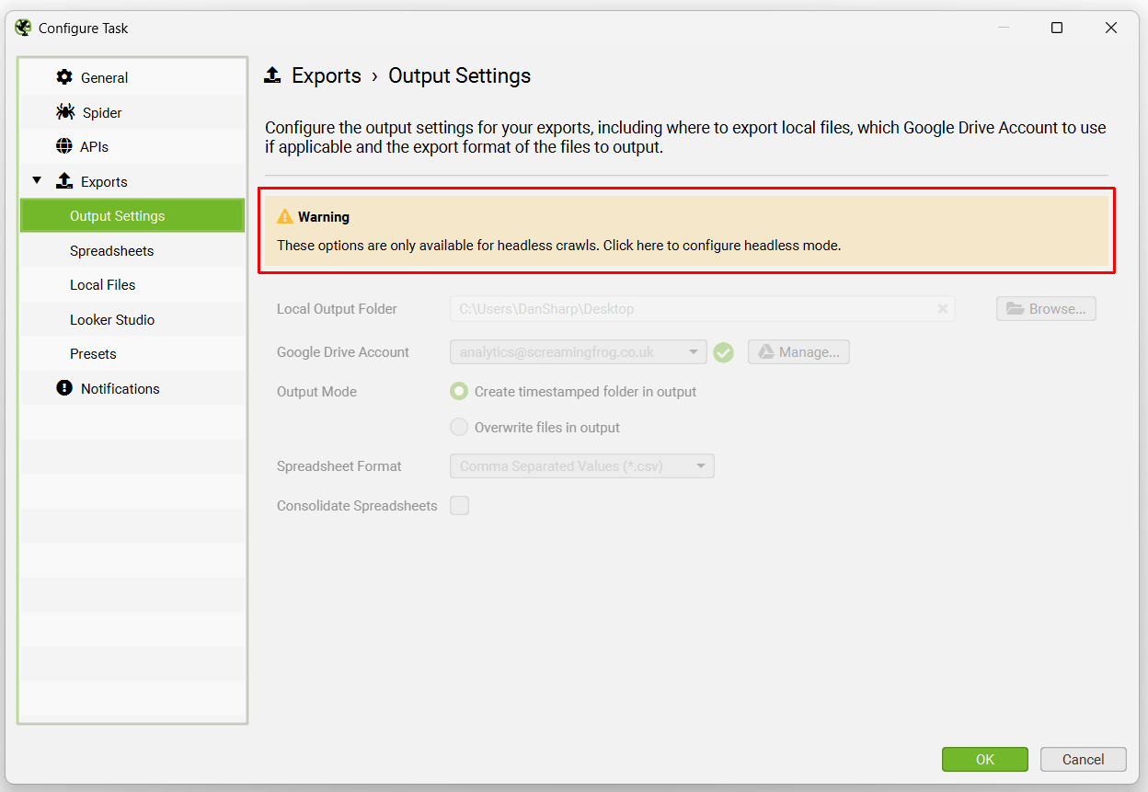The image size is (1148, 792).
Task: Open the Google Drive Account dropdown
Action: (x=695, y=352)
